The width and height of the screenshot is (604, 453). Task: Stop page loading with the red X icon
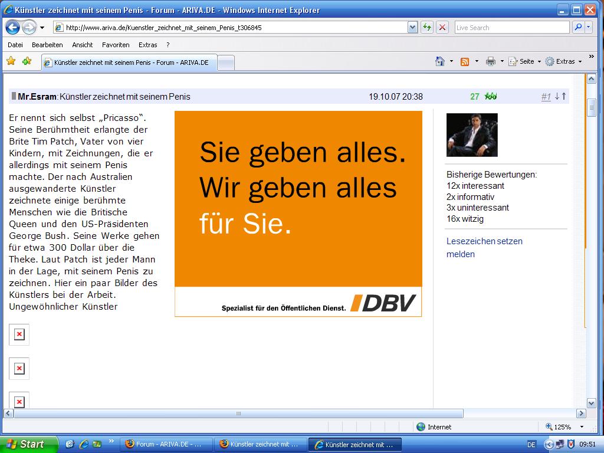pyautogui.click(x=442, y=27)
